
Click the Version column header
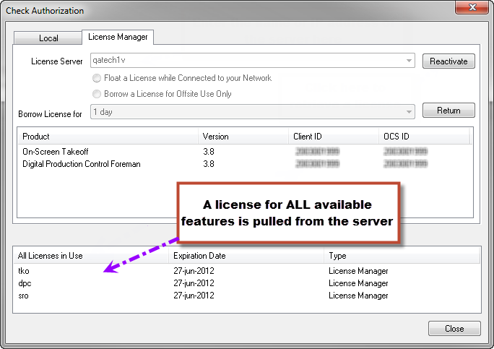243,136
